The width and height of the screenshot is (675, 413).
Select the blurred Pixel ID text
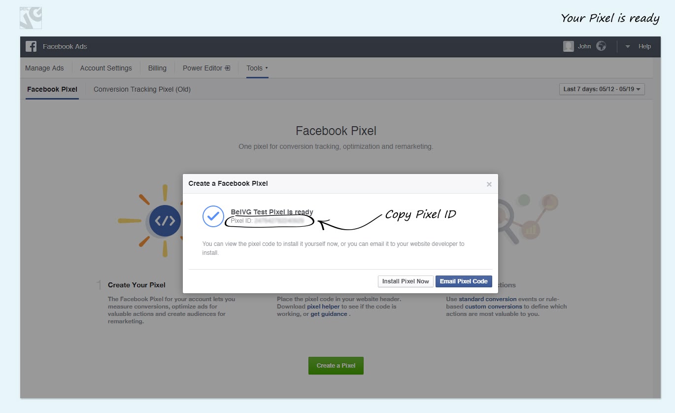click(x=279, y=221)
